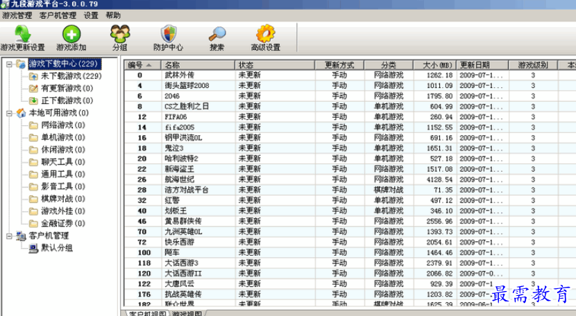Image resolution: width=576 pixels, height=316 pixels.
Task: Sort by the 编号 column header
Action: pyautogui.click(x=143, y=65)
